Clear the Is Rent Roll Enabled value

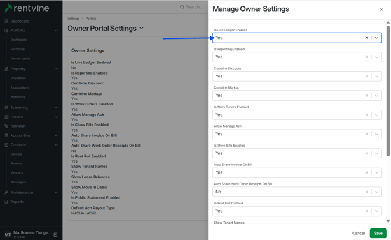pyautogui.click(x=367, y=211)
